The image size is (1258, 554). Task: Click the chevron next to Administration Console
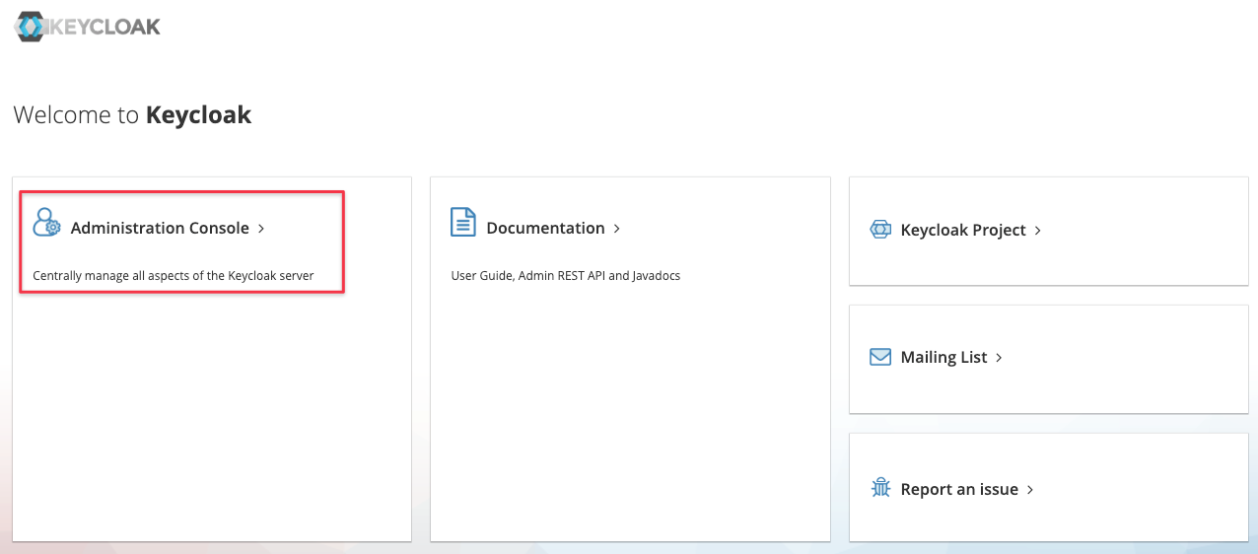261,229
